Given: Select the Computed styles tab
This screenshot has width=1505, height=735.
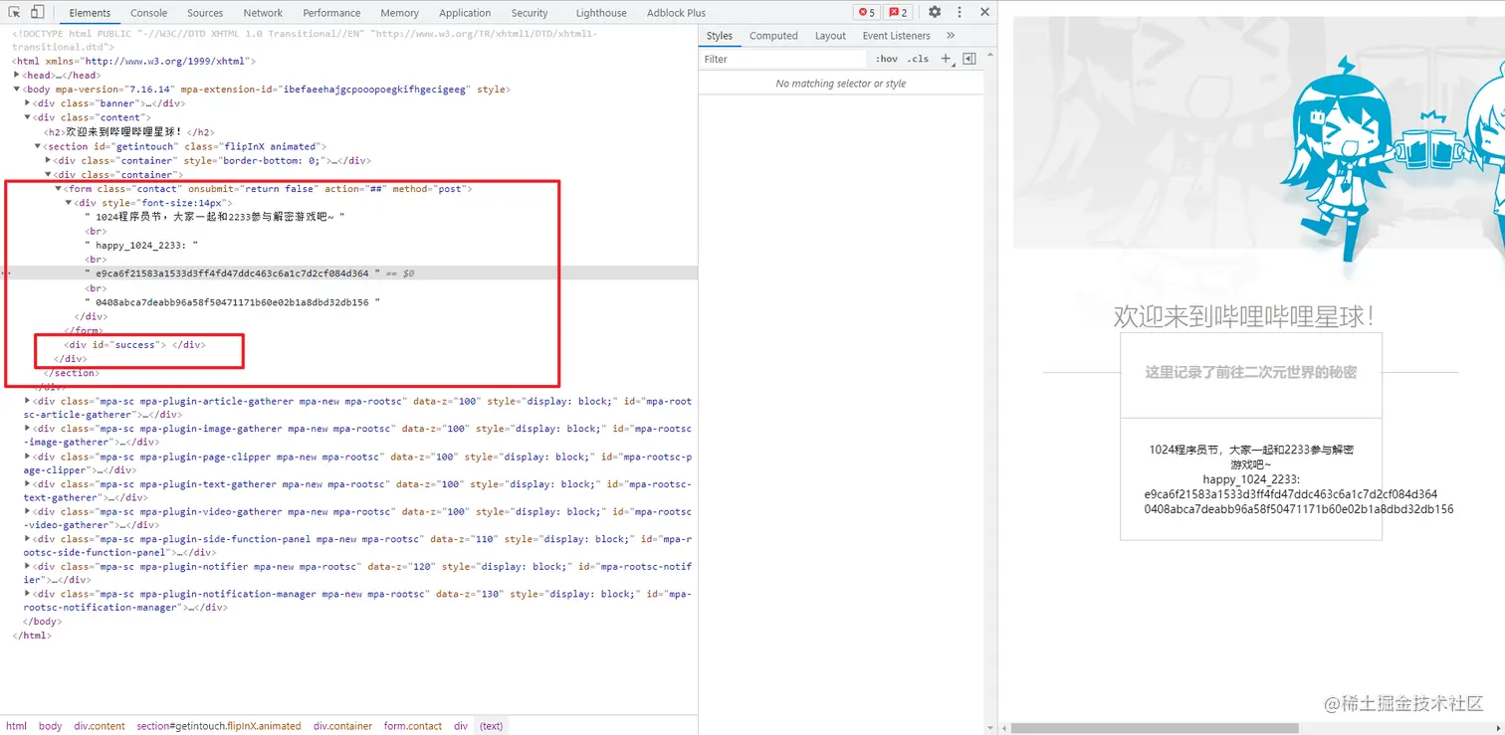Looking at the screenshot, I should 773,36.
